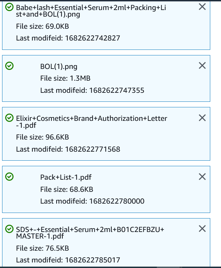Click the Elixir+Cosmetics+Brand+Authorization+Letter-1.pdf name
The image size is (221, 268).
92,122
